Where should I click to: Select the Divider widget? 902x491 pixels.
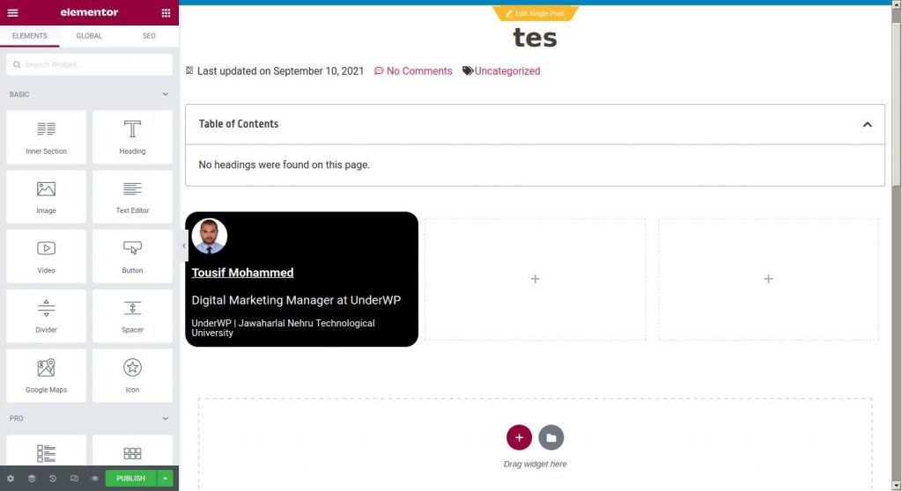pyautogui.click(x=46, y=316)
